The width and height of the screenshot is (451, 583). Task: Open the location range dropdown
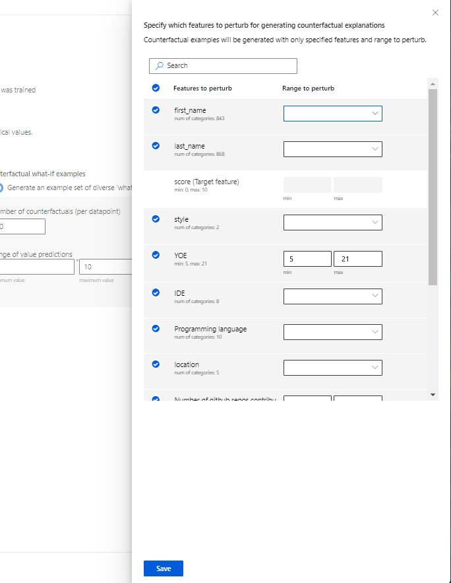[332, 368]
